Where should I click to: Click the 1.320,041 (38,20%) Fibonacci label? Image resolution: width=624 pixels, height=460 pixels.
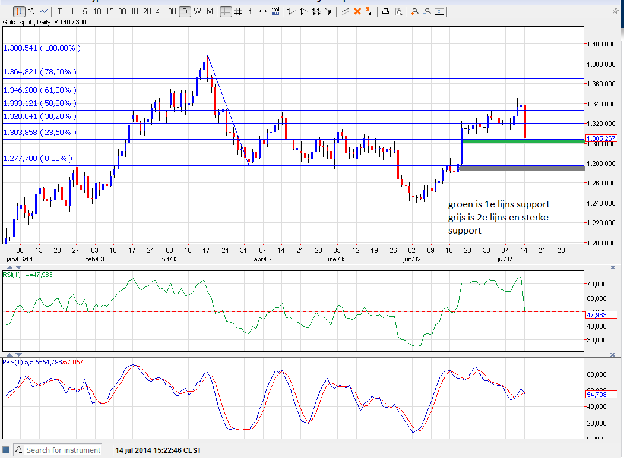click(40, 116)
